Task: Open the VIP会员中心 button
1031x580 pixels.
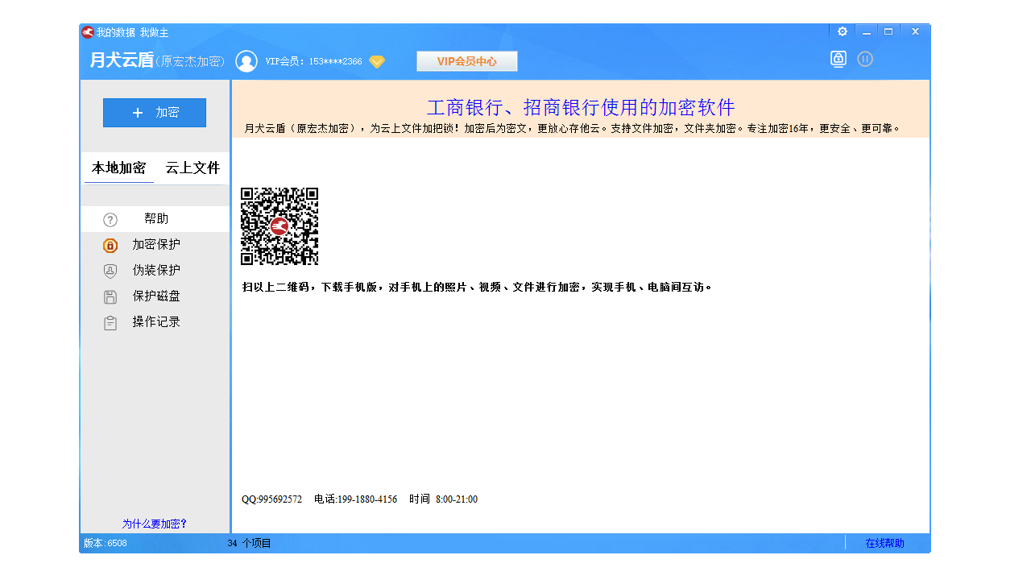Action: 467,60
